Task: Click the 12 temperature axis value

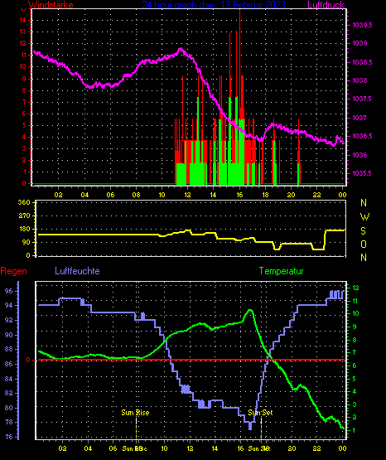Action: pos(355,288)
